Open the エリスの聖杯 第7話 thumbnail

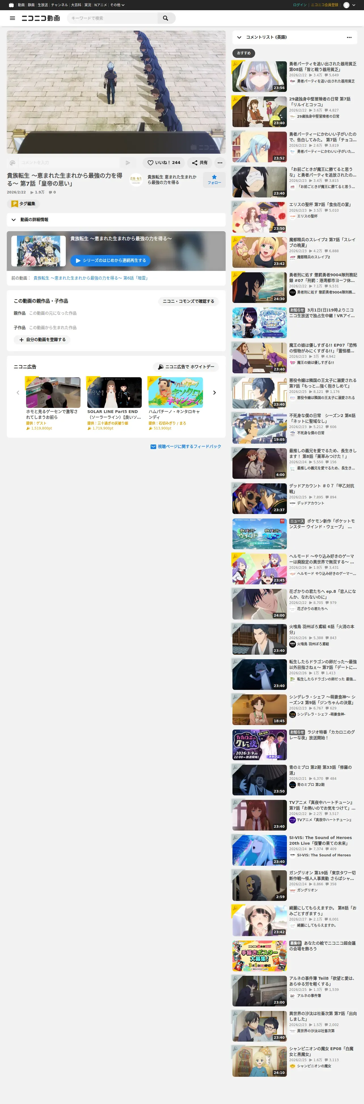tap(259, 217)
